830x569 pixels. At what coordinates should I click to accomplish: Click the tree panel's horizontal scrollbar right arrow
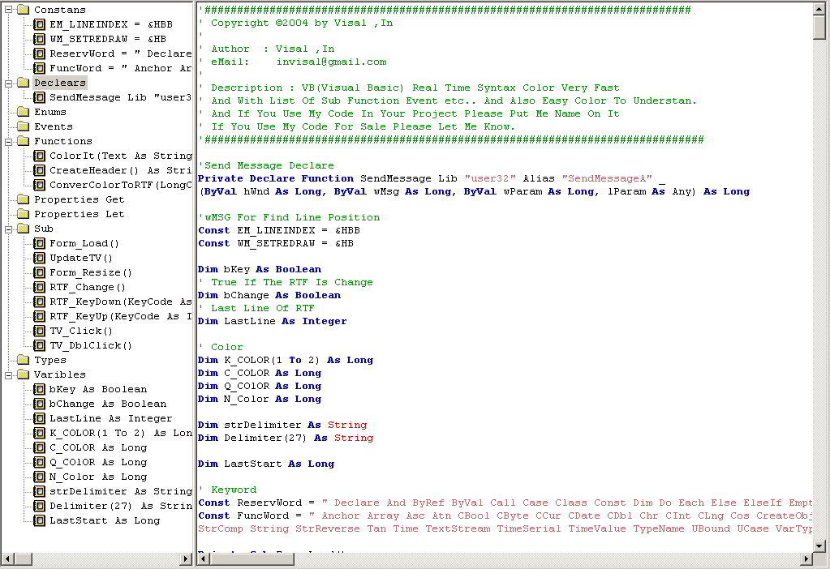click(186, 559)
